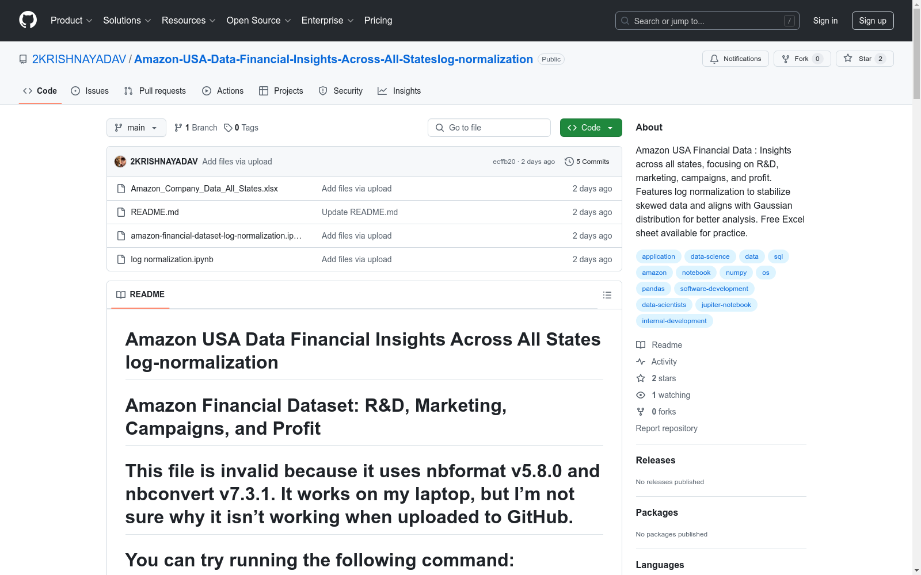Viewport: 921px width, 575px height.
Task: Click the software-development topic tag
Action: click(714, 289)
